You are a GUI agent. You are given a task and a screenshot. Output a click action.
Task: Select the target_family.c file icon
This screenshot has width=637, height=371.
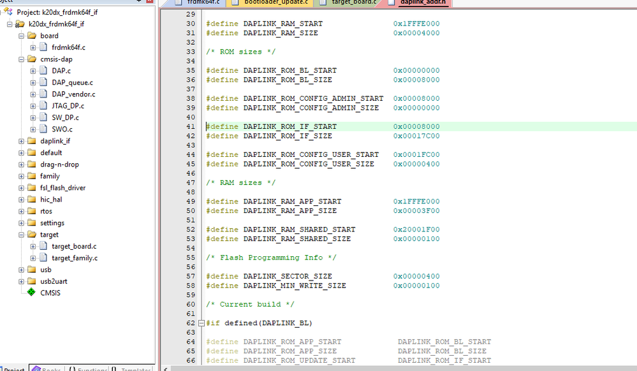[x=43, y=258]
